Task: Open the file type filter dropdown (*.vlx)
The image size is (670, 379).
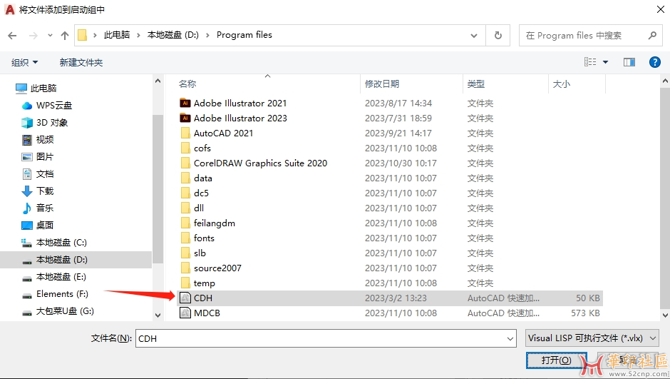Action: [592, 338]
